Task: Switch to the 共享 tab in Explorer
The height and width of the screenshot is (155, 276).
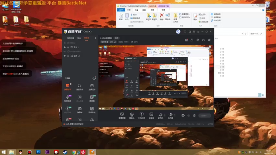Action: (x=136, y=10)
